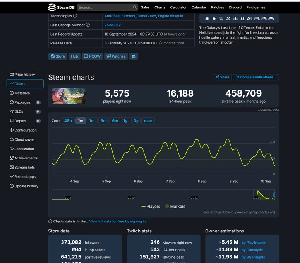300x263 pixels.
Task: Toggle Players series in chart legend
Action: [x=151, y=207]
